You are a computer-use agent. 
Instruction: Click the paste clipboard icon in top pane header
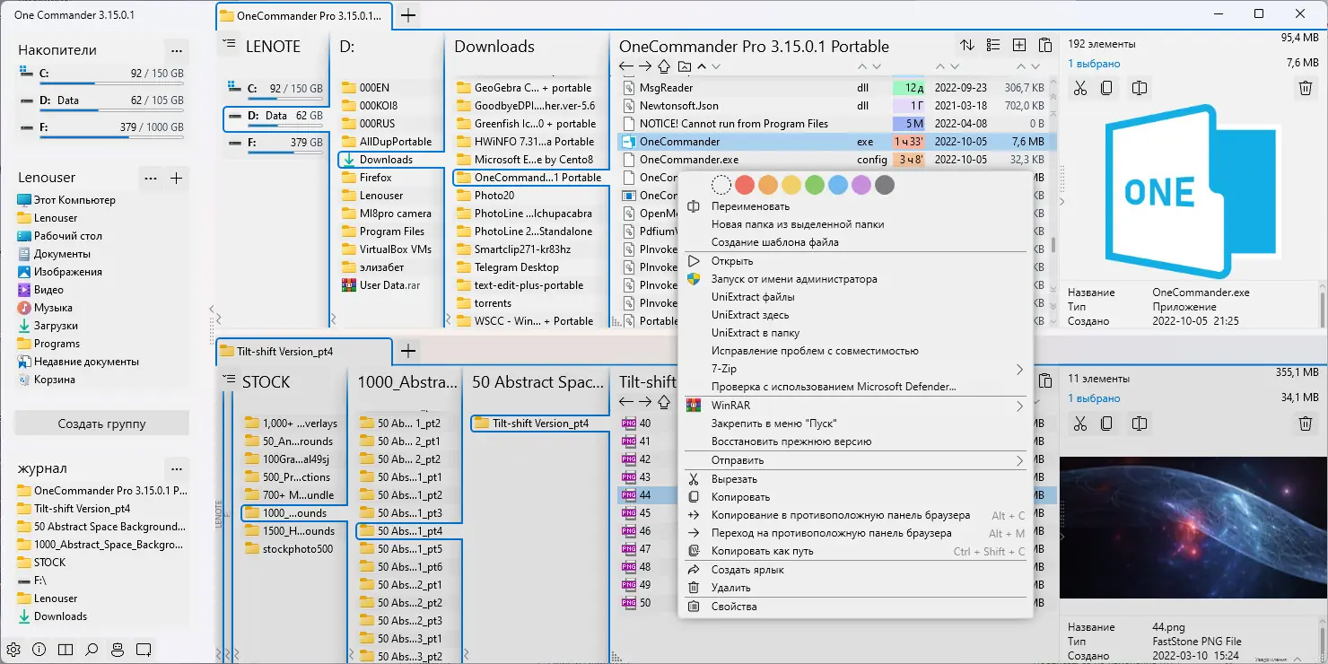click(1045, 46)
